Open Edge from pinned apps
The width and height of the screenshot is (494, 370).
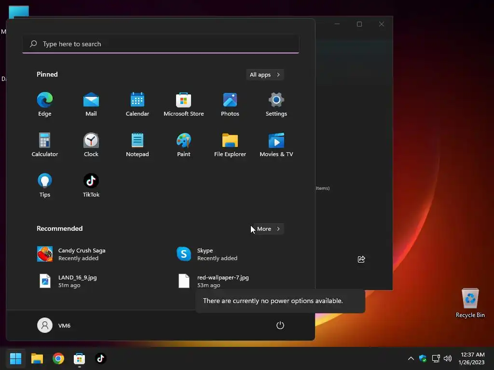point(45,105)
